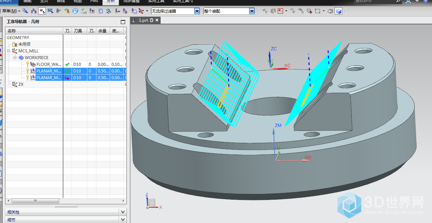Click the dashed rectangle selection icon
This screenshot has width=432, height=223.
tap(317, 11)
